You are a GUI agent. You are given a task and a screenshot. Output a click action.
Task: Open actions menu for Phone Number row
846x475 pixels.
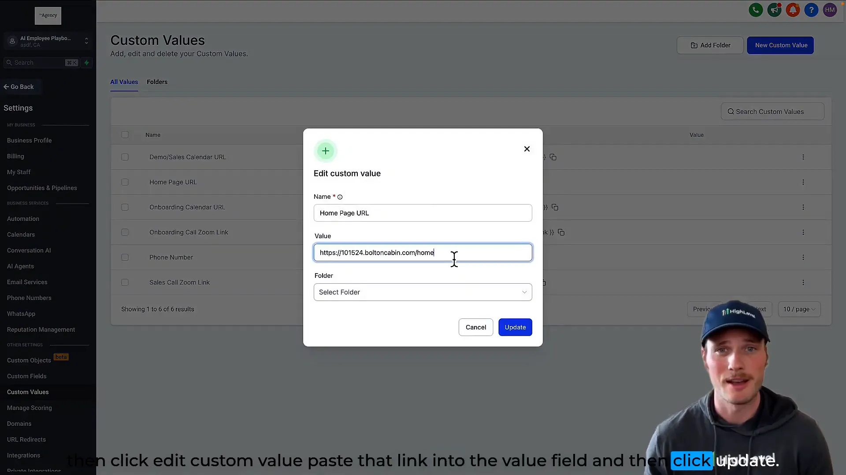803,257
